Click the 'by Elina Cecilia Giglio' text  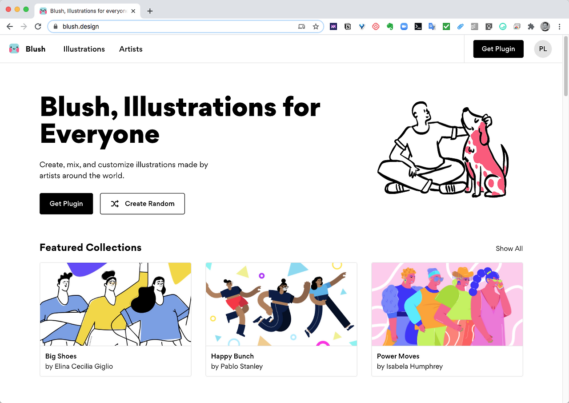79,367
